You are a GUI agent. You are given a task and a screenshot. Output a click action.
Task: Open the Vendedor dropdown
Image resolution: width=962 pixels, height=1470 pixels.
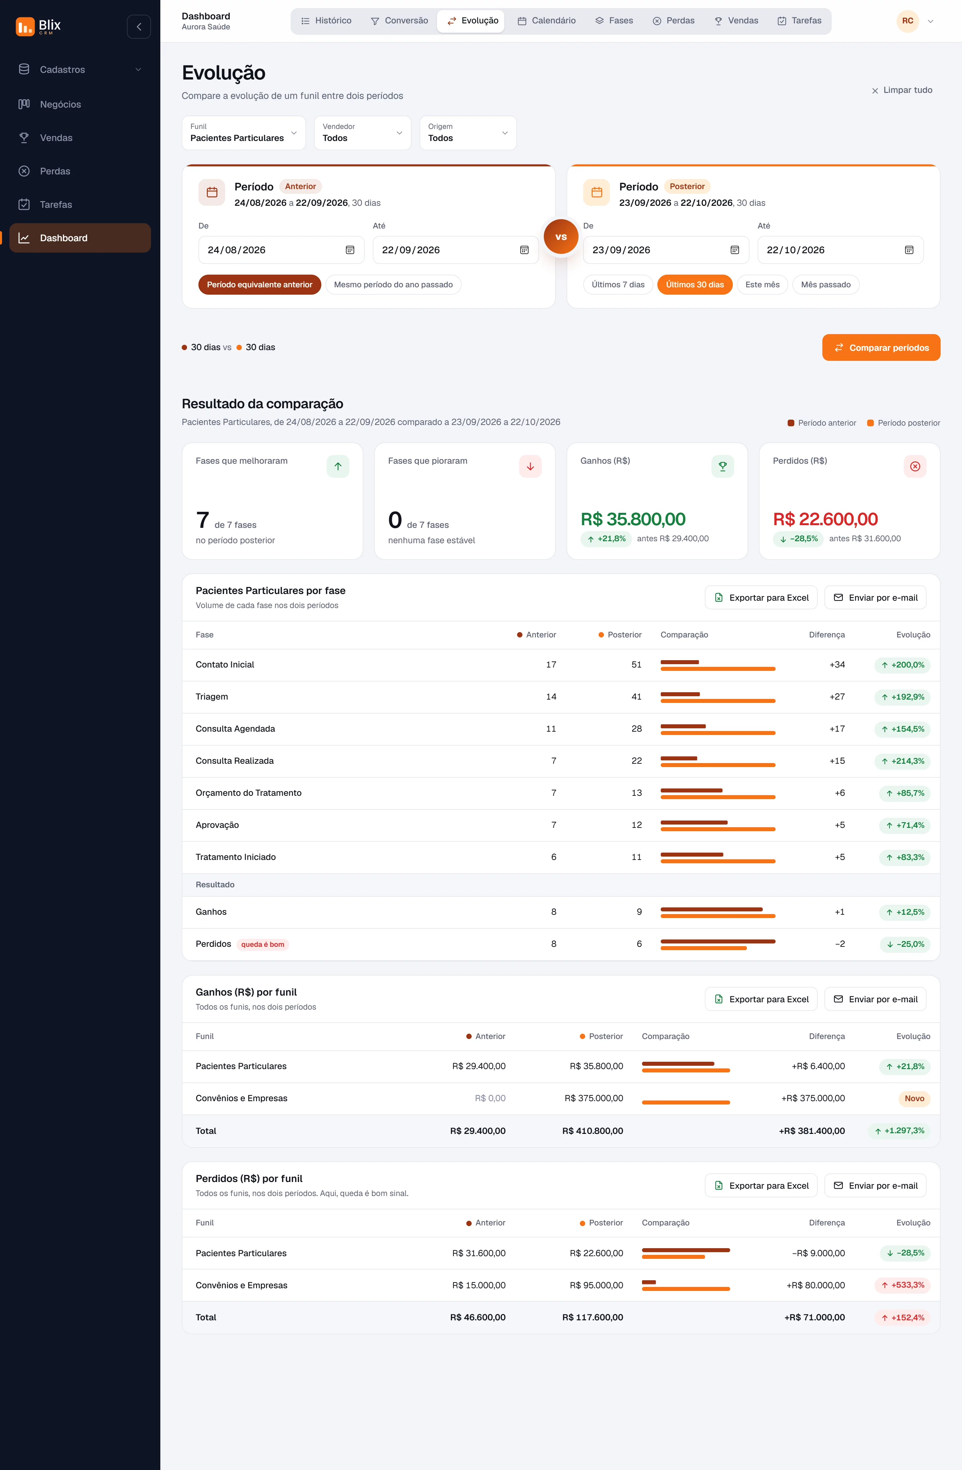click(x=362, y=133)
